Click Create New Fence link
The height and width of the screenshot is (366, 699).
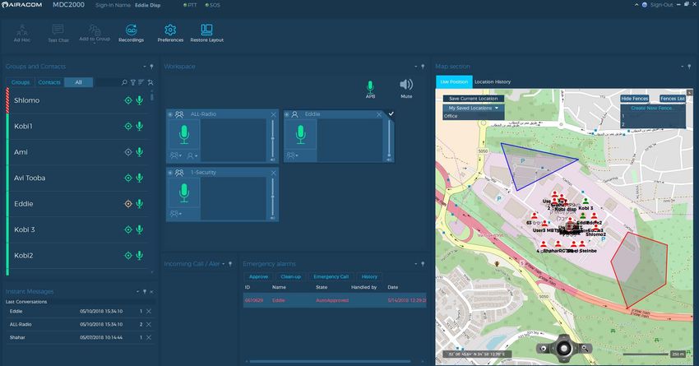pyautogui.click(x=653, y=109)
